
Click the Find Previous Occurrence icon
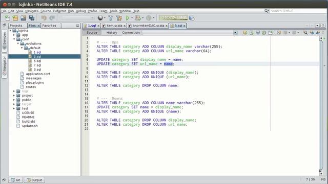coord(312,33)
